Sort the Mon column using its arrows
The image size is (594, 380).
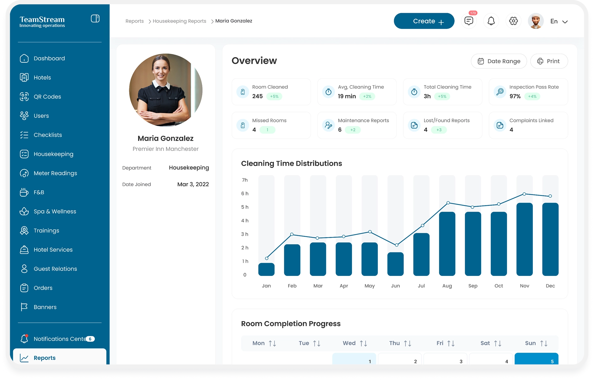click(272, 343)
